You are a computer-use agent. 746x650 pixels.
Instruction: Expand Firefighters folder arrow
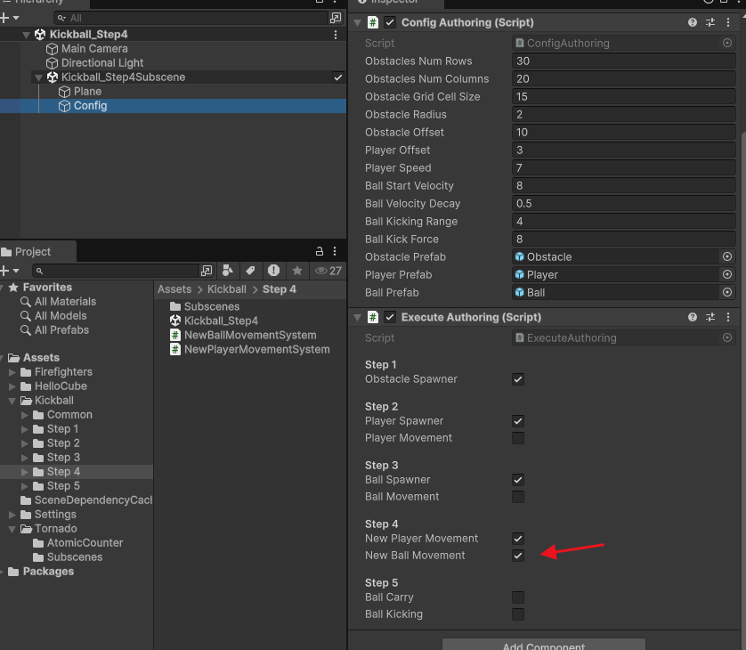tap(12, 372)
